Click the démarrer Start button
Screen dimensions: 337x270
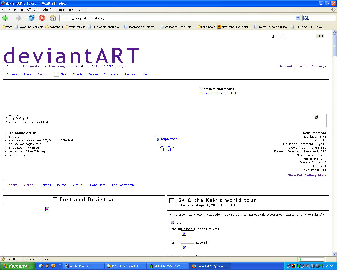[17, 266]
